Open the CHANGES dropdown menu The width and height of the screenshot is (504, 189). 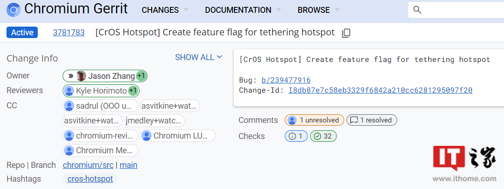coord(165,10)
